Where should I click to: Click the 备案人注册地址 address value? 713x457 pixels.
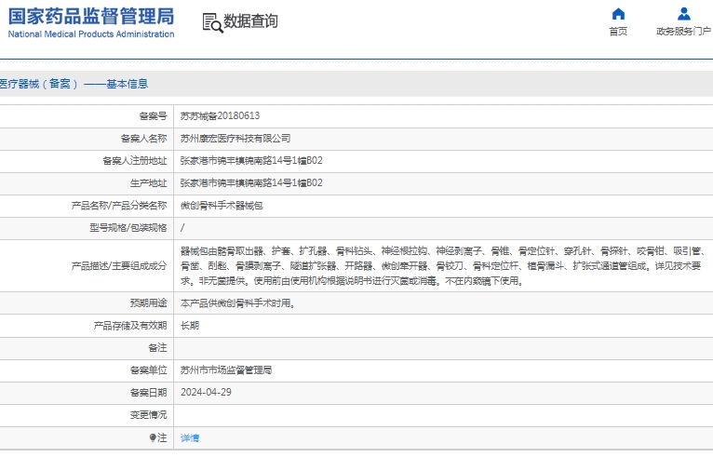pyautogui.click(x=251, y=160)
